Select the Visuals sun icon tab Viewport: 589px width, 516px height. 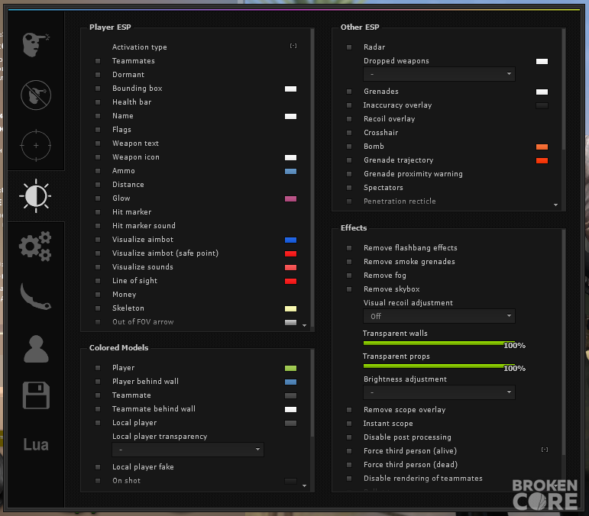pyautogui.click(x=36, y=196)
